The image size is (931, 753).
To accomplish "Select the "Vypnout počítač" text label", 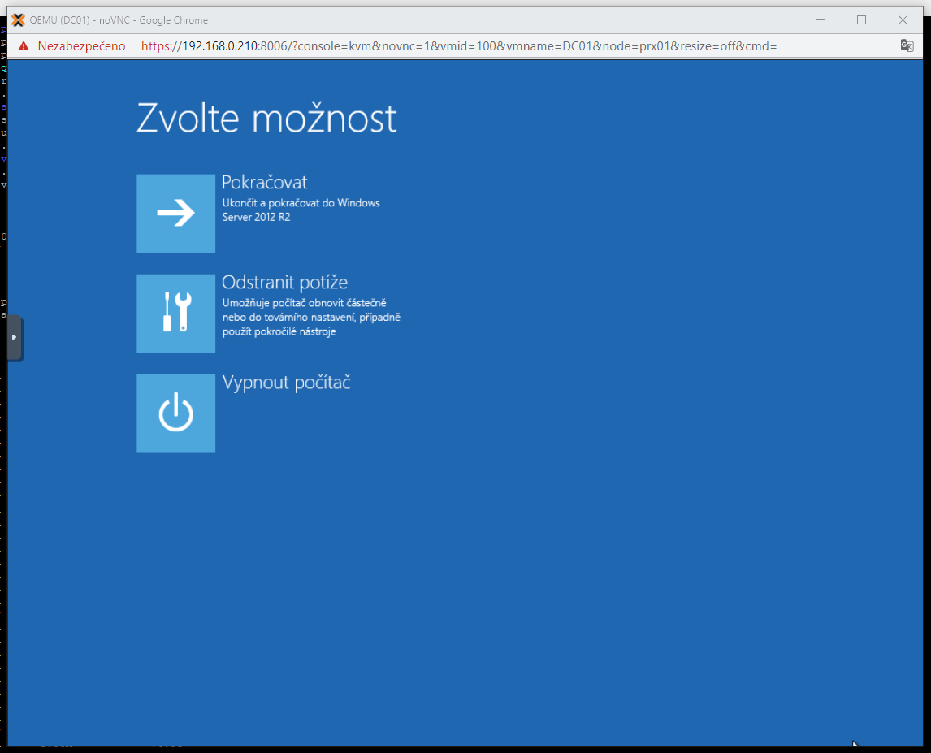I will click(x=286, y=383).
